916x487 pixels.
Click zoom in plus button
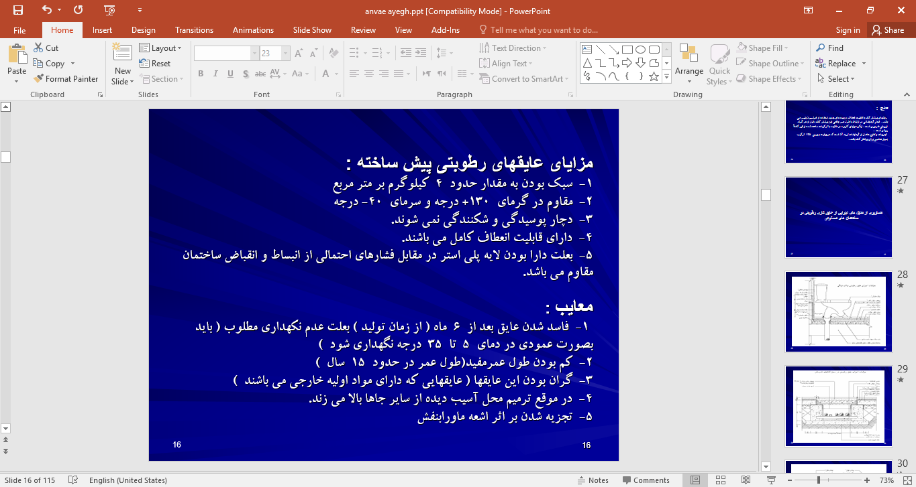[867, 480]
